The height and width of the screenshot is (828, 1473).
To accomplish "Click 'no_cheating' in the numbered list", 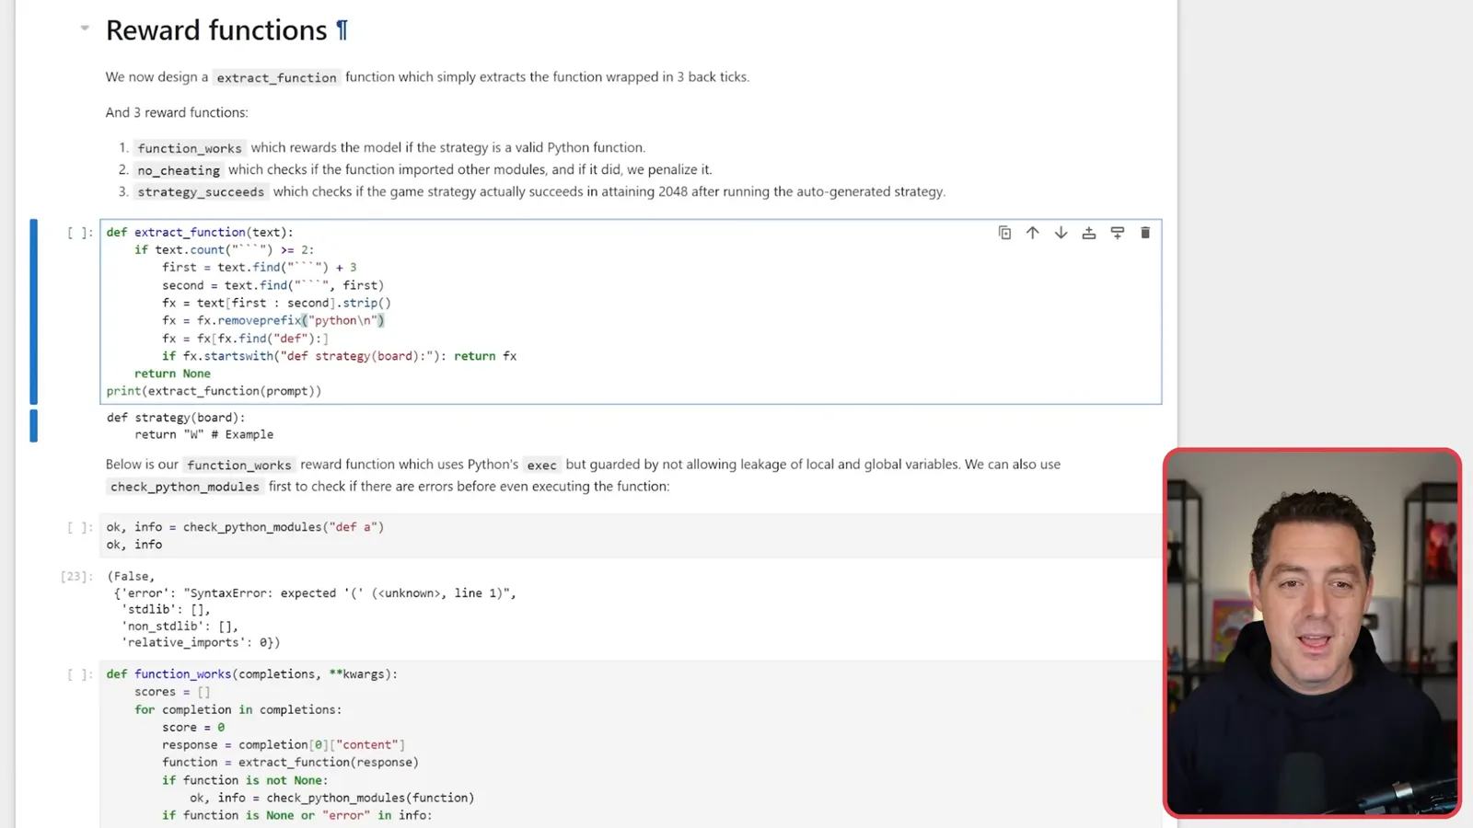I will (179, 170).
